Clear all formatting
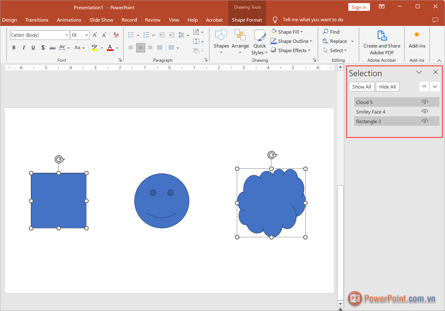The height and width of the screenshot is (311, 445). tap(116, 35)
